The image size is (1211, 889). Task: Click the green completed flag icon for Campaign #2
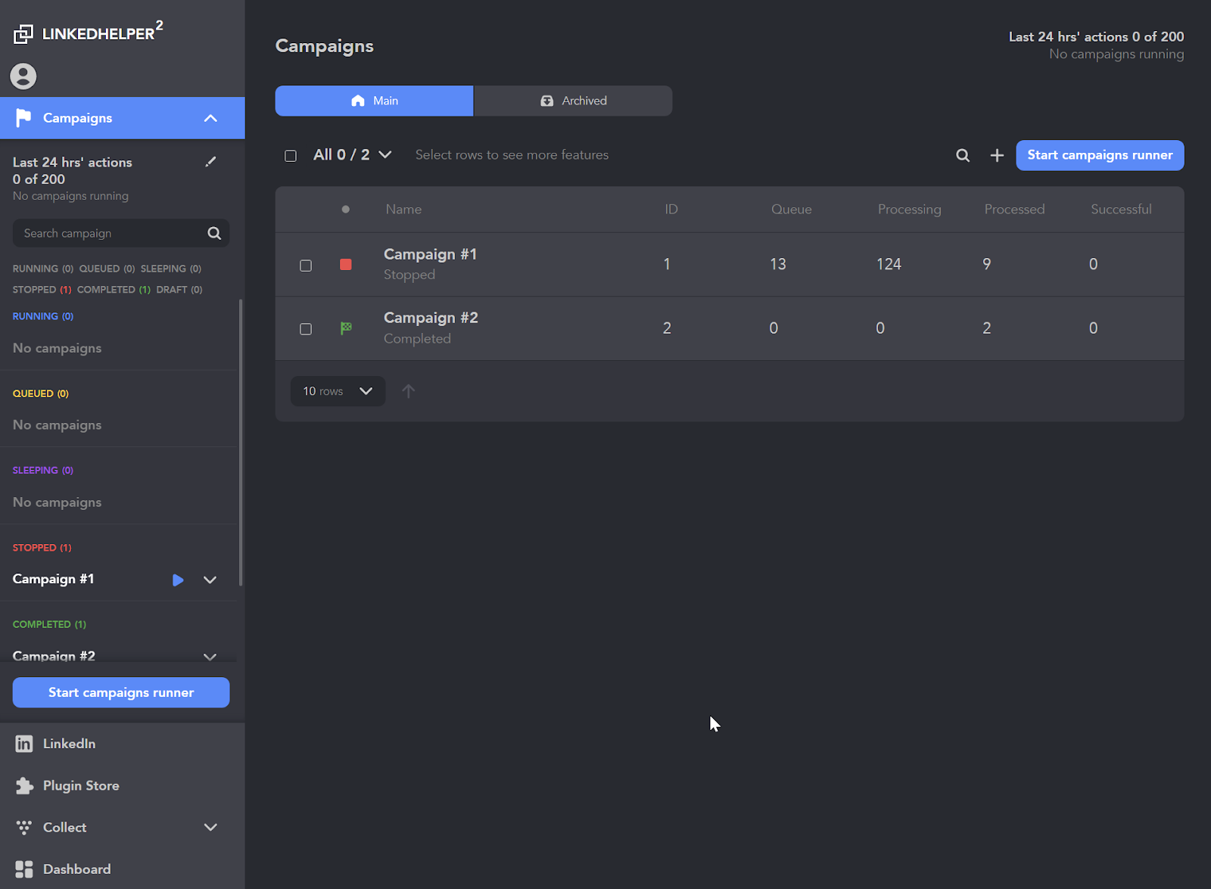(346, 328)
